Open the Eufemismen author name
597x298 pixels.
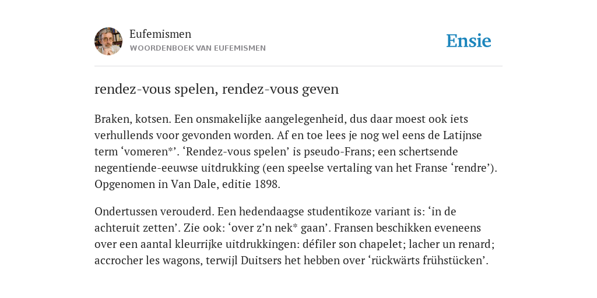point(160,34)
